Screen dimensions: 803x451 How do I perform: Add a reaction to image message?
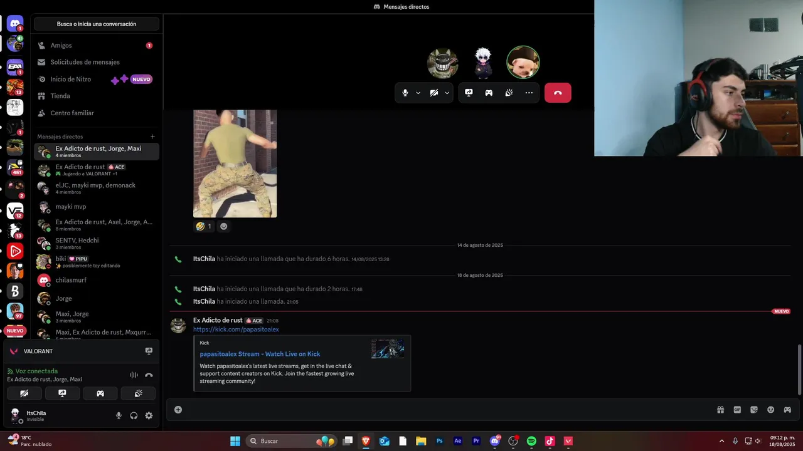coord(223,226)
